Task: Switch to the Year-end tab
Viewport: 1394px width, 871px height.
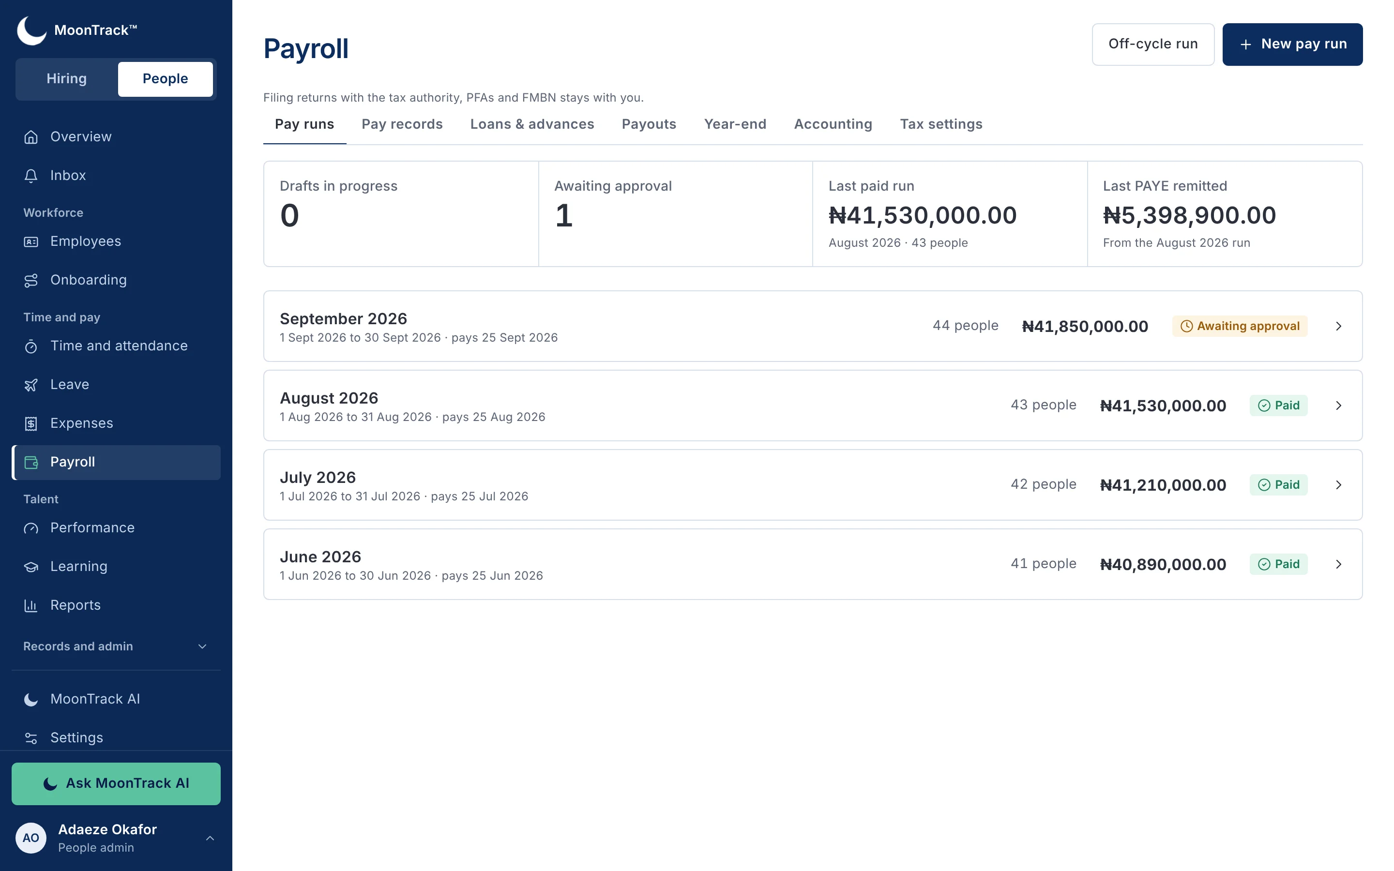Action: click(x=735, y=124)
